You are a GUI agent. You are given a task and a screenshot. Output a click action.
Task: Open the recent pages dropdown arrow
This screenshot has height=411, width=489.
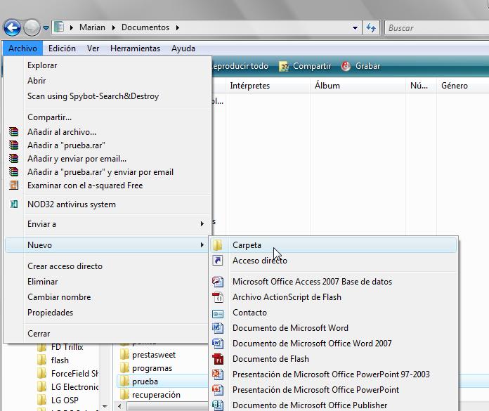[x=46, y=28]
